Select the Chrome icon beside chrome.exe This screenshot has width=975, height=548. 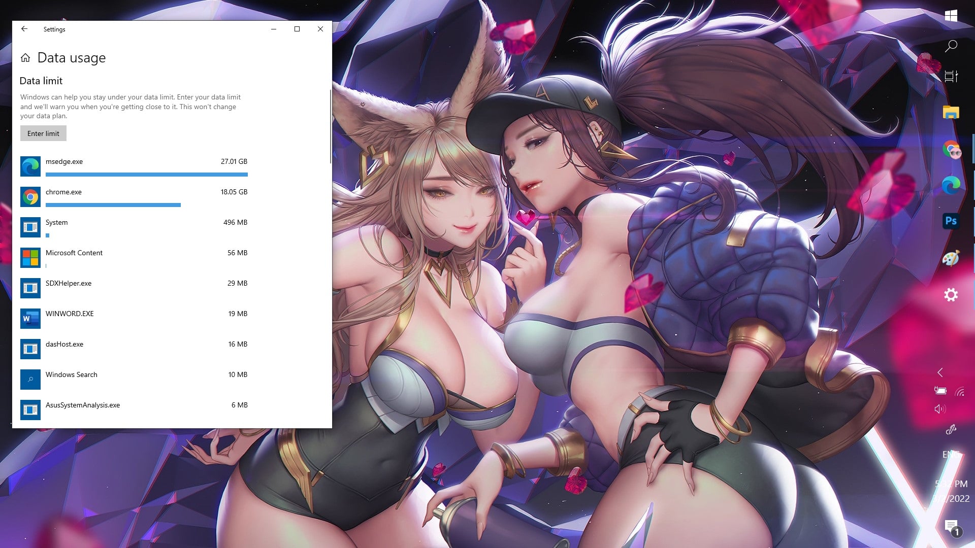coord(30,197)
